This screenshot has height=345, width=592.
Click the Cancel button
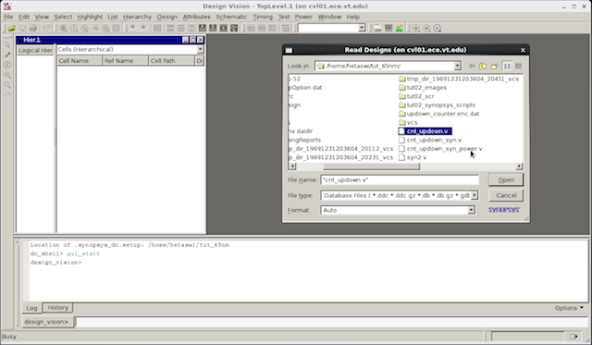(506, 195)
